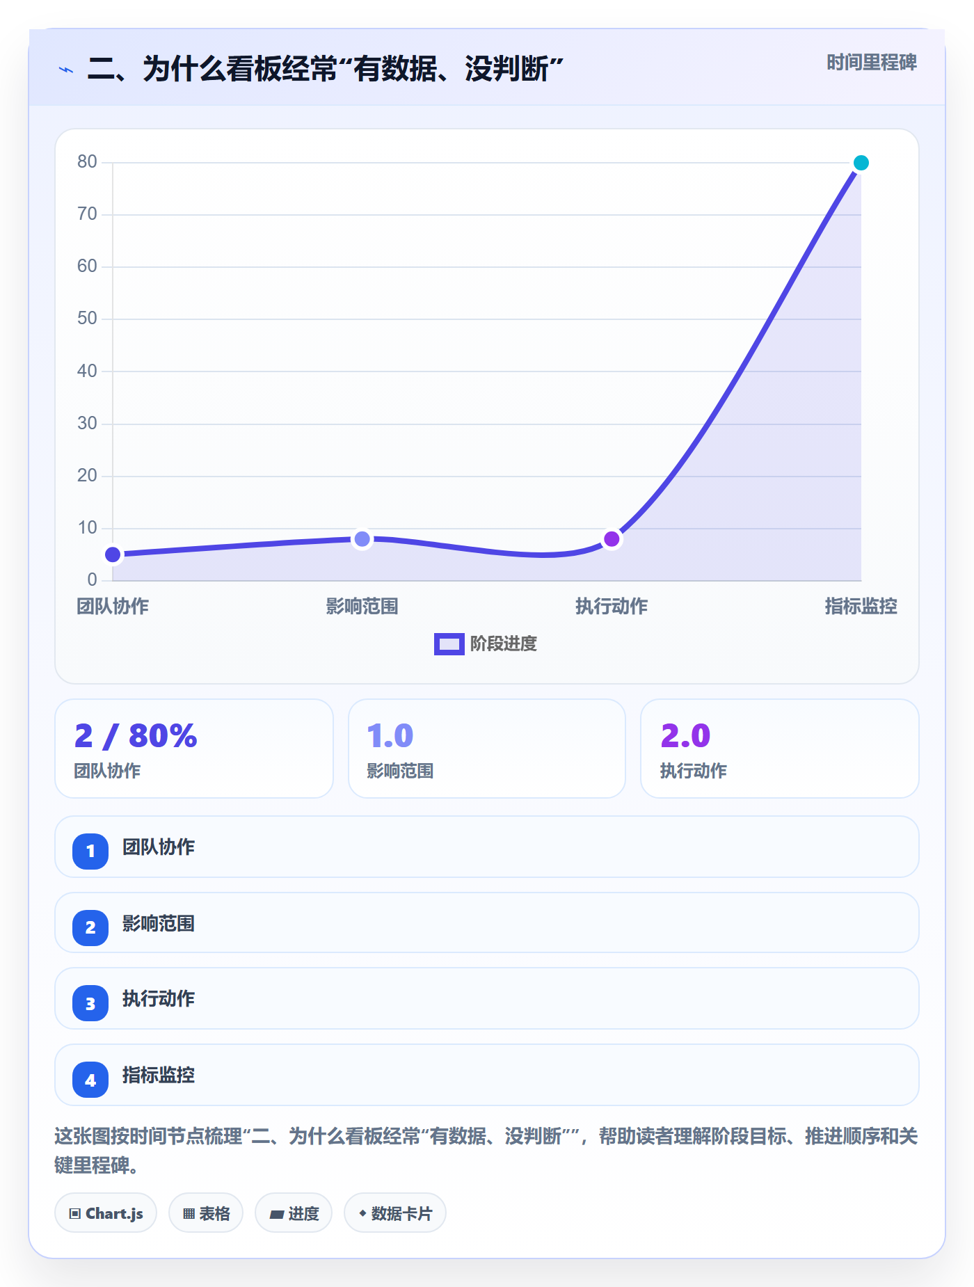Click the 时间里程碑 label in the header
Screen dimensions: 974x1287
[x=871, y=63]
